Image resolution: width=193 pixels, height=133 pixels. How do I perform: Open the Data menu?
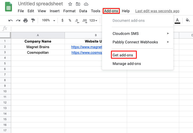tap(83, 11)
